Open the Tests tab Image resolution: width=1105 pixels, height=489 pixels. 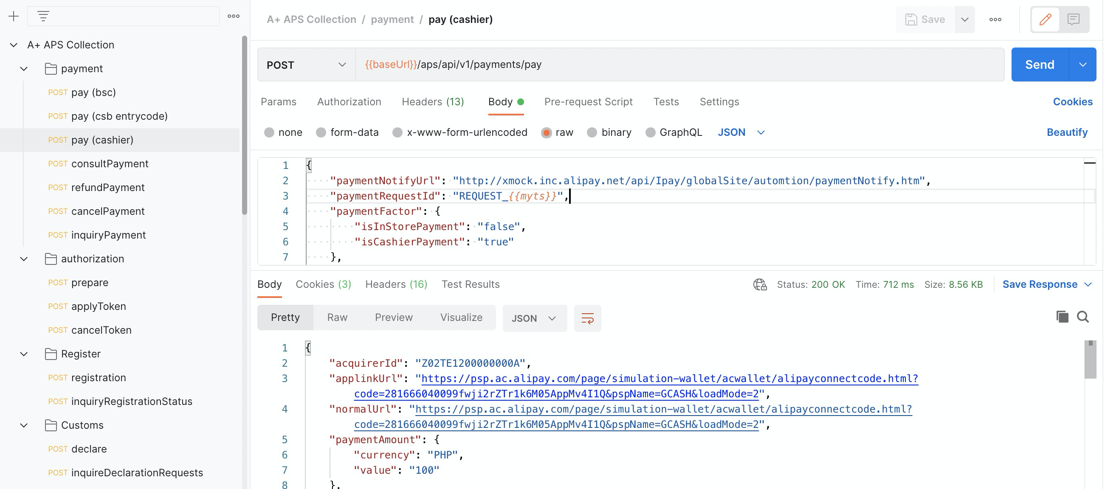point(666,101)
